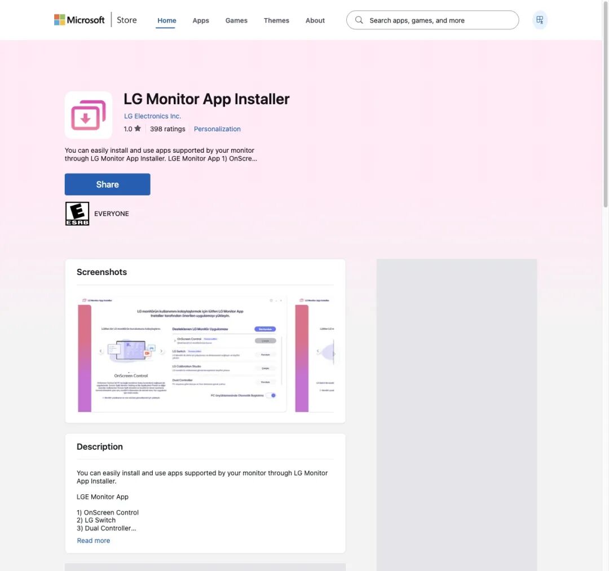Click the blue Share button

coord(108,184)
